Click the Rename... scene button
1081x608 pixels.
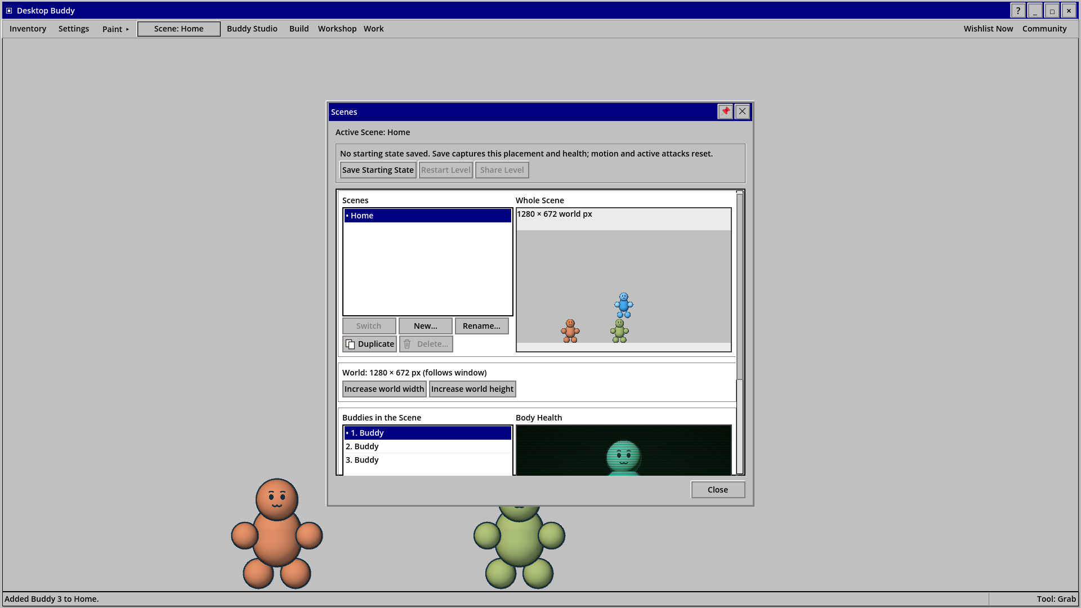(x=481, y=326)
